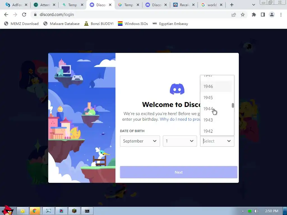
Task: Bookmark this page with the star
Action: tap(243, 15)
